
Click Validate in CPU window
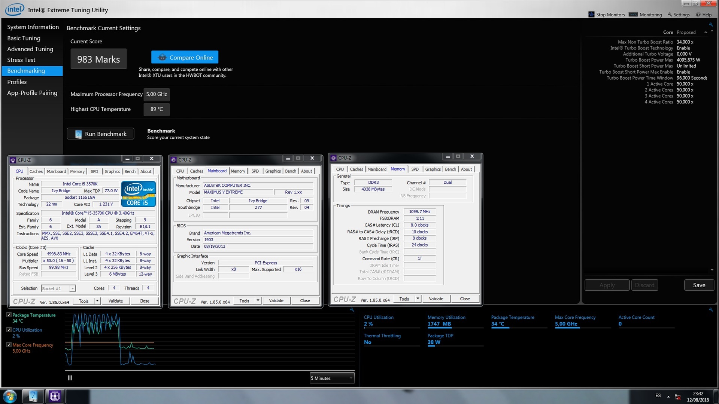(x=115, y=301)
